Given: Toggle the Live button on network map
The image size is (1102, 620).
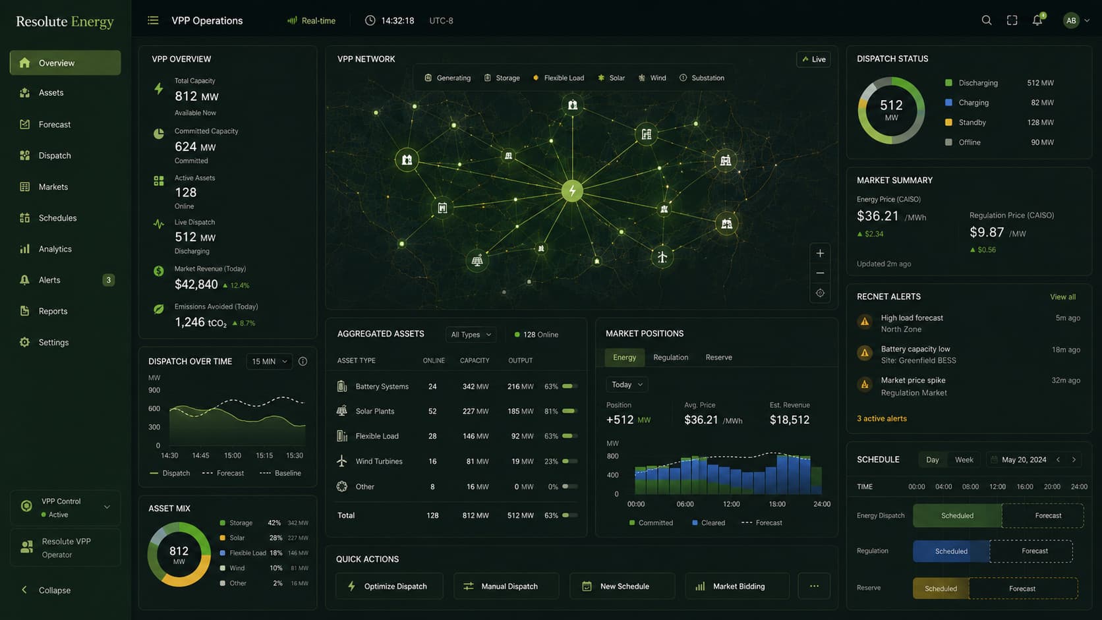Looking at the screenshot, I should coord(813,59).
